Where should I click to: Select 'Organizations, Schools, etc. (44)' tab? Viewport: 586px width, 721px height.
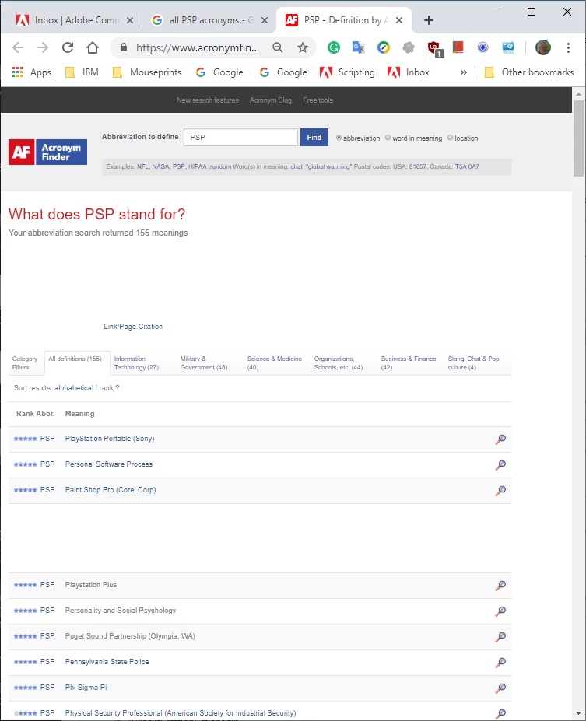pos(339,362)
